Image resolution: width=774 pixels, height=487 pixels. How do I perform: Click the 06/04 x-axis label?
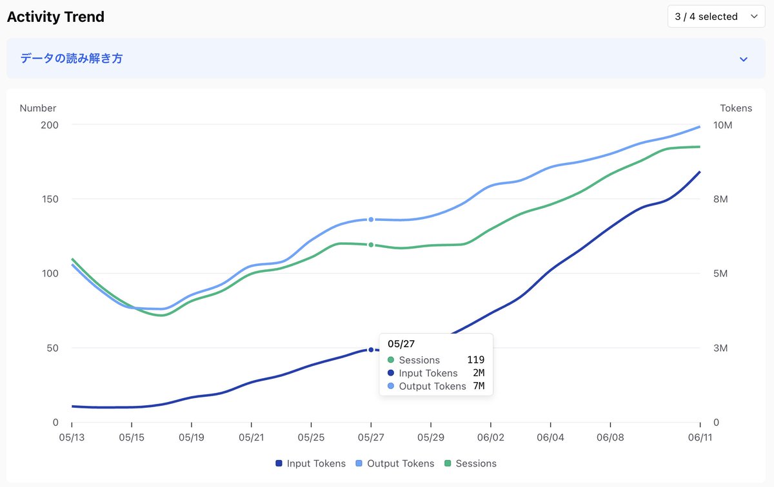[x=550, y=437]
